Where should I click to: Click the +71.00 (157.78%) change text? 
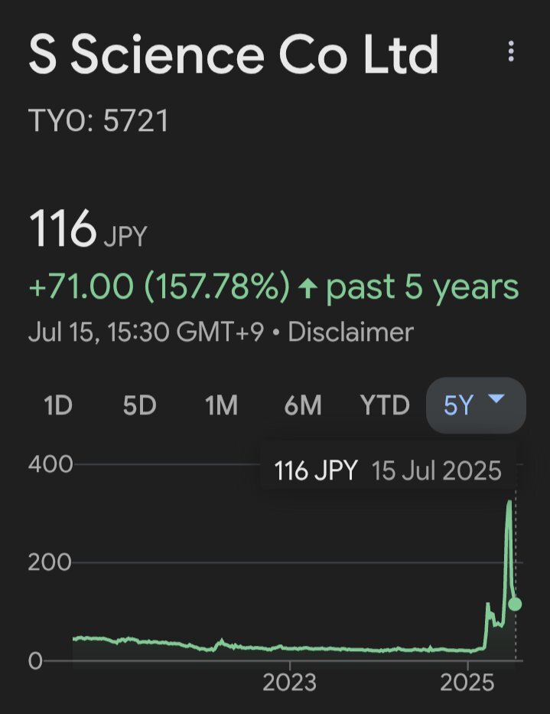coord(159,287)
